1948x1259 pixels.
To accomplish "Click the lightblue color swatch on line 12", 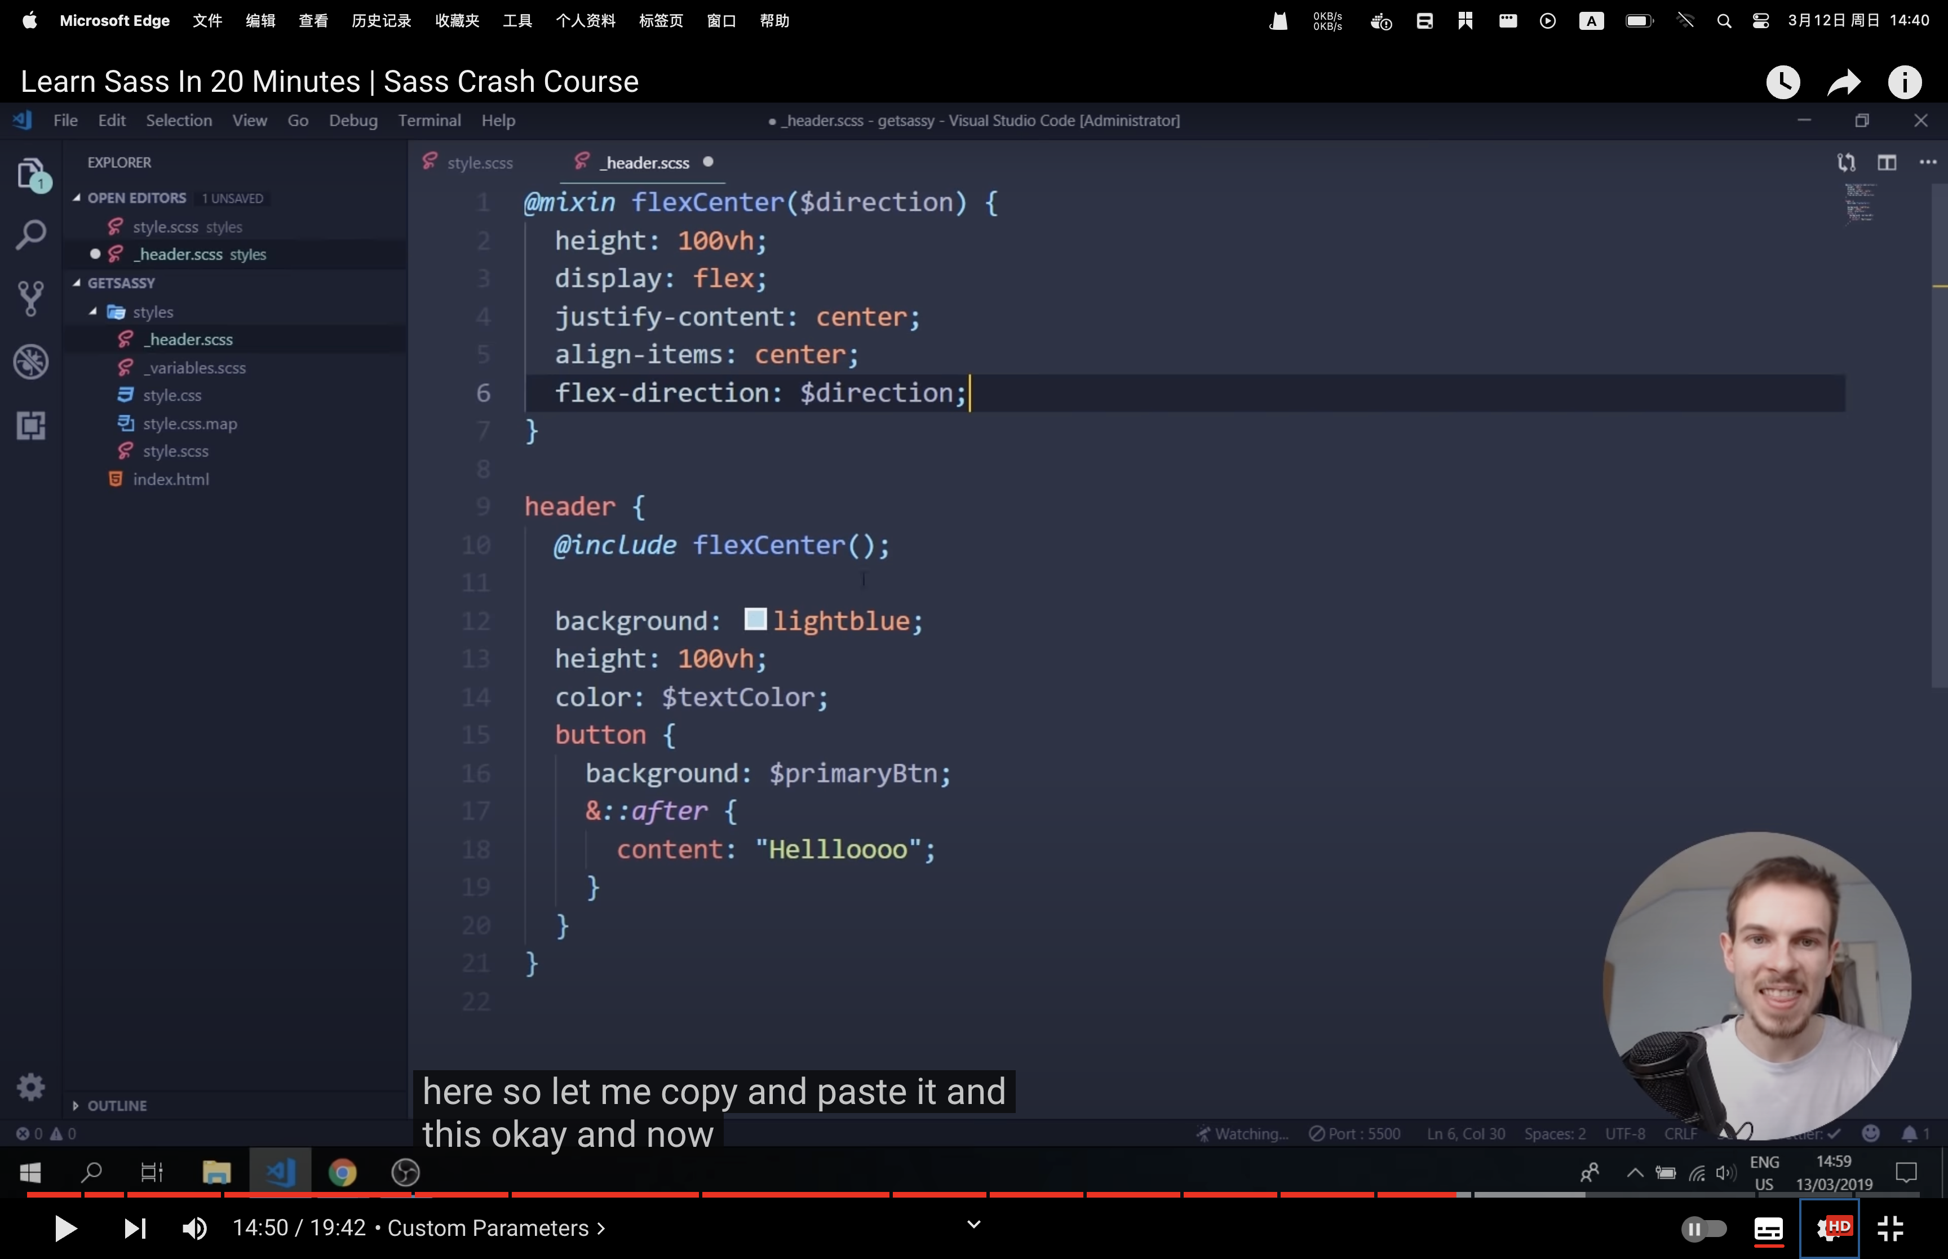I will pos(755,620).
